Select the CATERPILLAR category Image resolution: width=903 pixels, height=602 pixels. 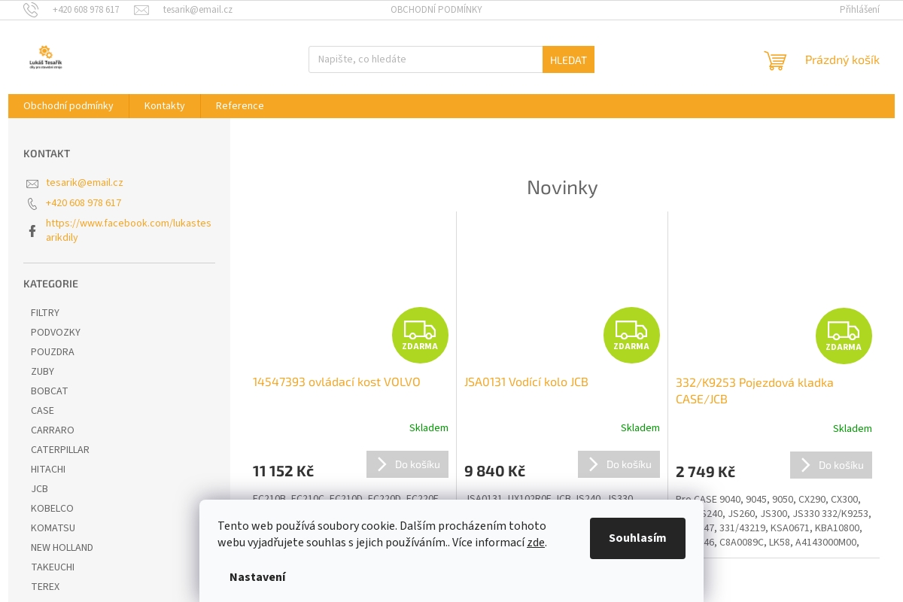pyautogui.click(x=60, y=450)
